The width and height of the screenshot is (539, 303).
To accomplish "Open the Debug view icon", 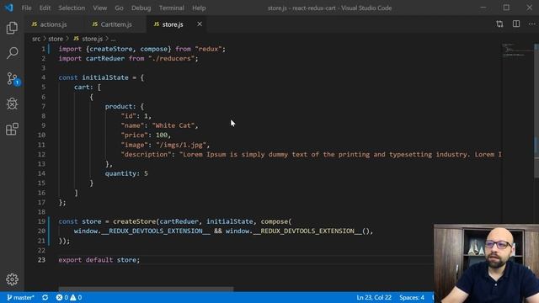I will [x=12, y=104].
